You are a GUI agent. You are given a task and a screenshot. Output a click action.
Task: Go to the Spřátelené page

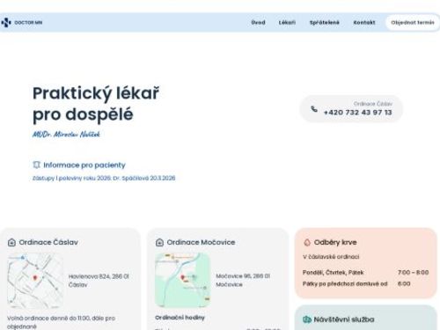click(325, 23)
